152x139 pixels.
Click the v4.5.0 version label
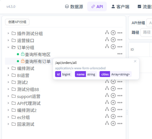[11, 7]
